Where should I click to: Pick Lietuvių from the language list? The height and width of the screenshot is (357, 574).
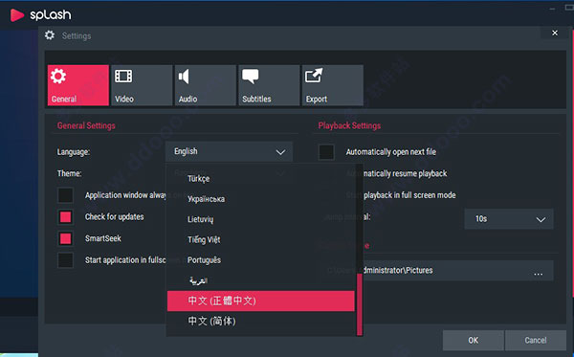click(x=261, y=219)
